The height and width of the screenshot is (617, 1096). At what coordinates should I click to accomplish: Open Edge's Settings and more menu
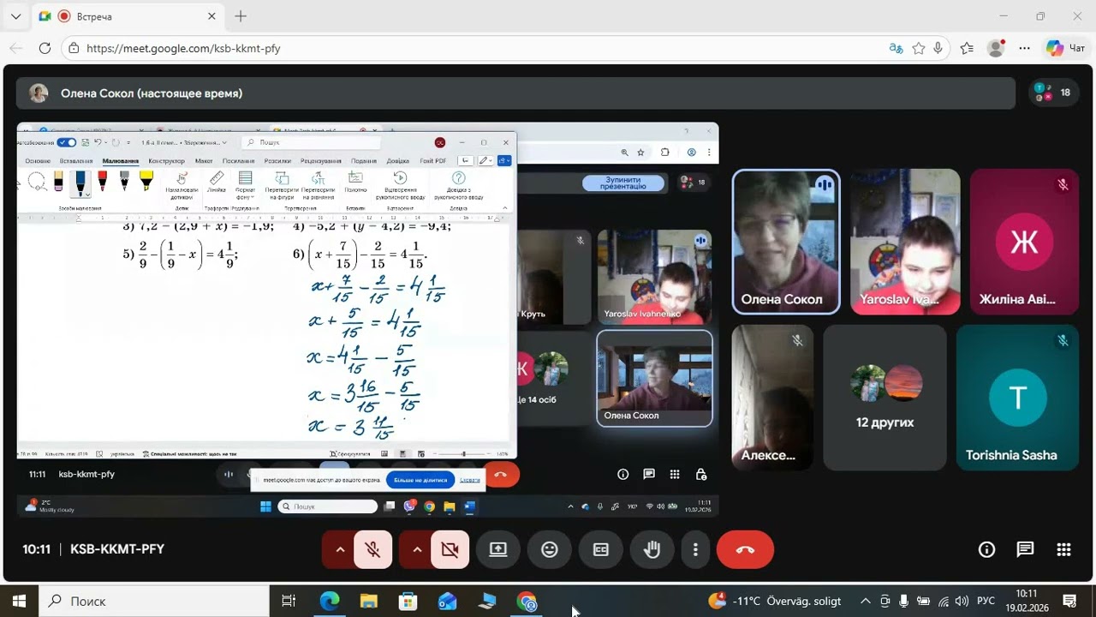[1024, 49]
